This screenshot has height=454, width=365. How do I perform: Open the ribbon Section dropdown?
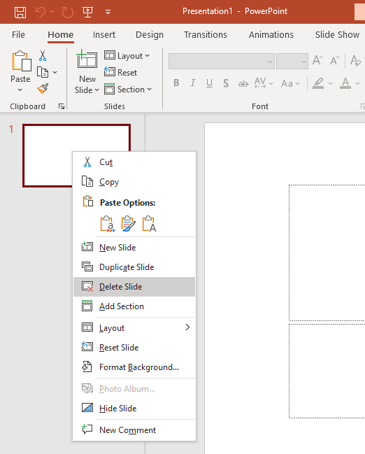coord(128,89)
